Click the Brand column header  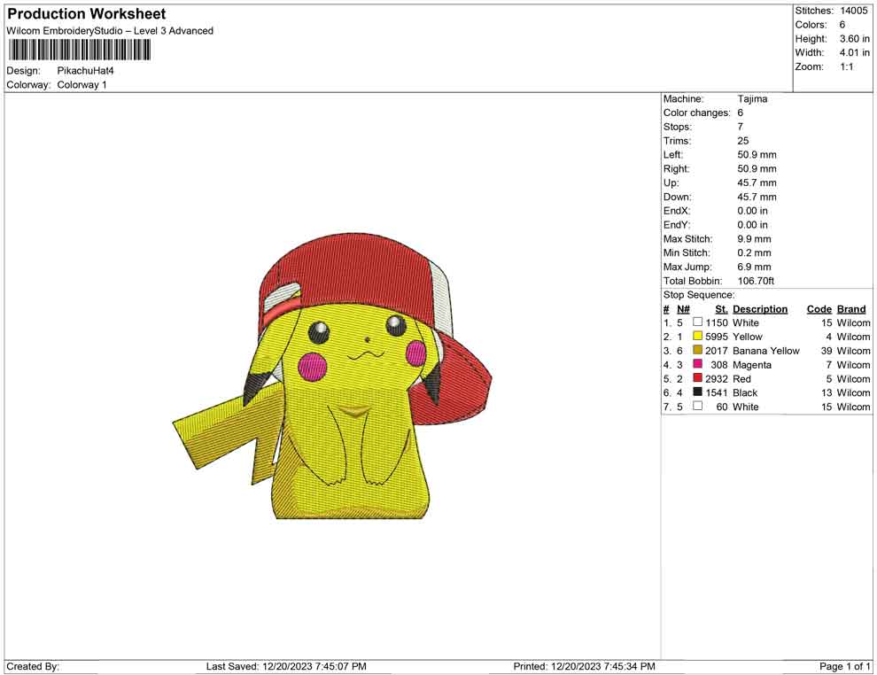850,309
